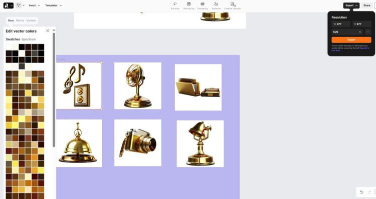
Task: Select the golden bell on stand image
Action: coord(200,143)
